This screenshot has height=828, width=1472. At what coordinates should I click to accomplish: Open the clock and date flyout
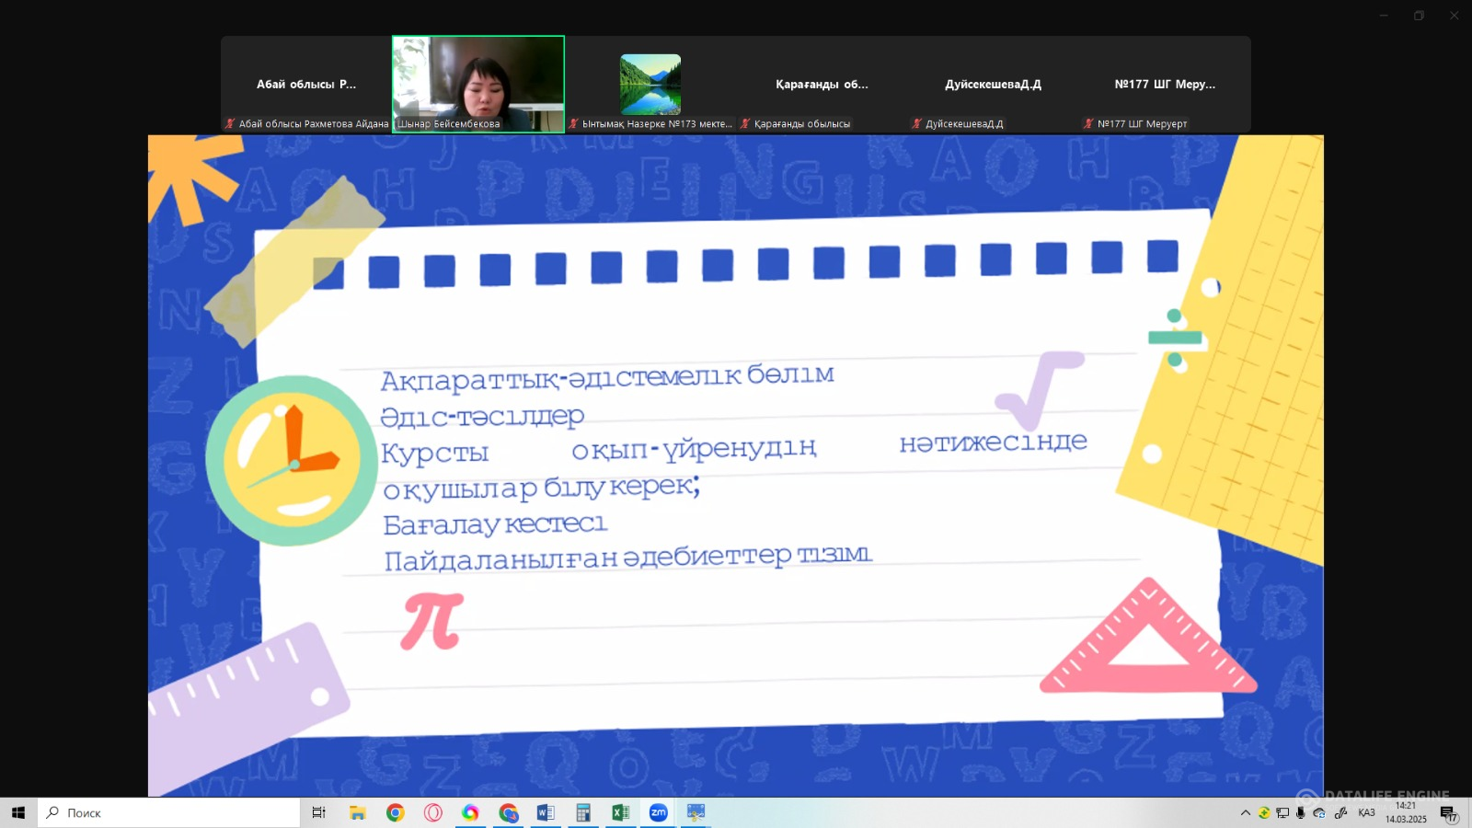(x=1406, y=812)
